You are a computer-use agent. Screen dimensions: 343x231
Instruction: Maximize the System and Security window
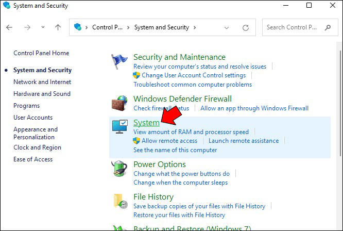(x=309, y=5)
